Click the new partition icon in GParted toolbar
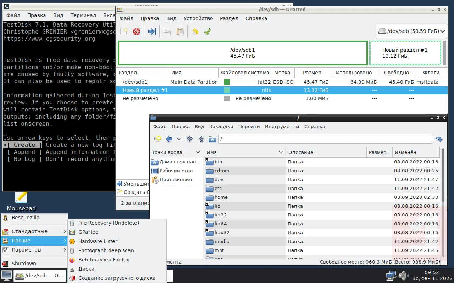 point(123,31)
